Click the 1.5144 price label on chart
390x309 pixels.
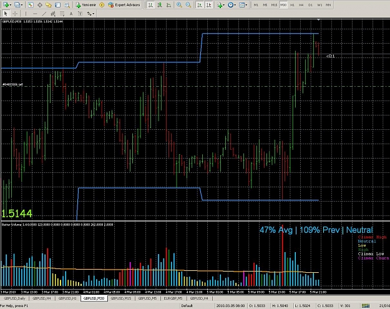(17, 213)
